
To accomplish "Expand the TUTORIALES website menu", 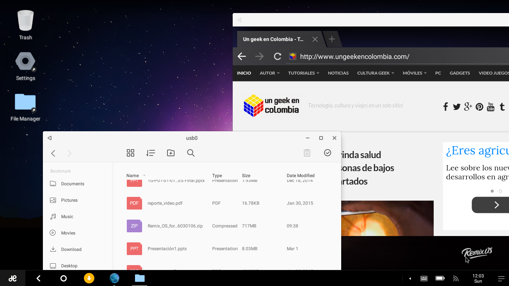I will coord(304,73).
